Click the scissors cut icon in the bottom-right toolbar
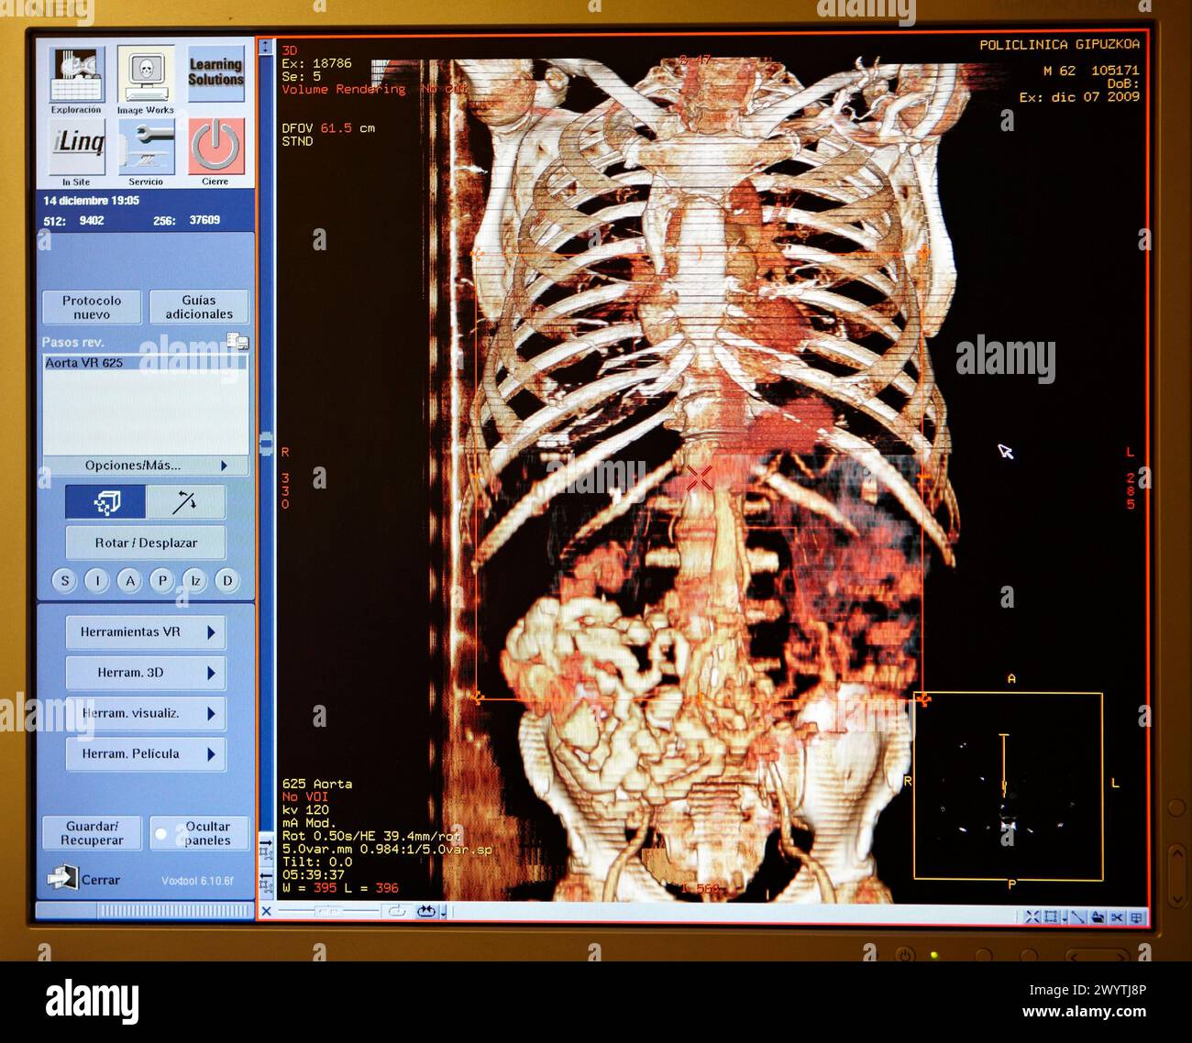Viewport: 1192px width, 1043px height. [x=1117, y=917]
